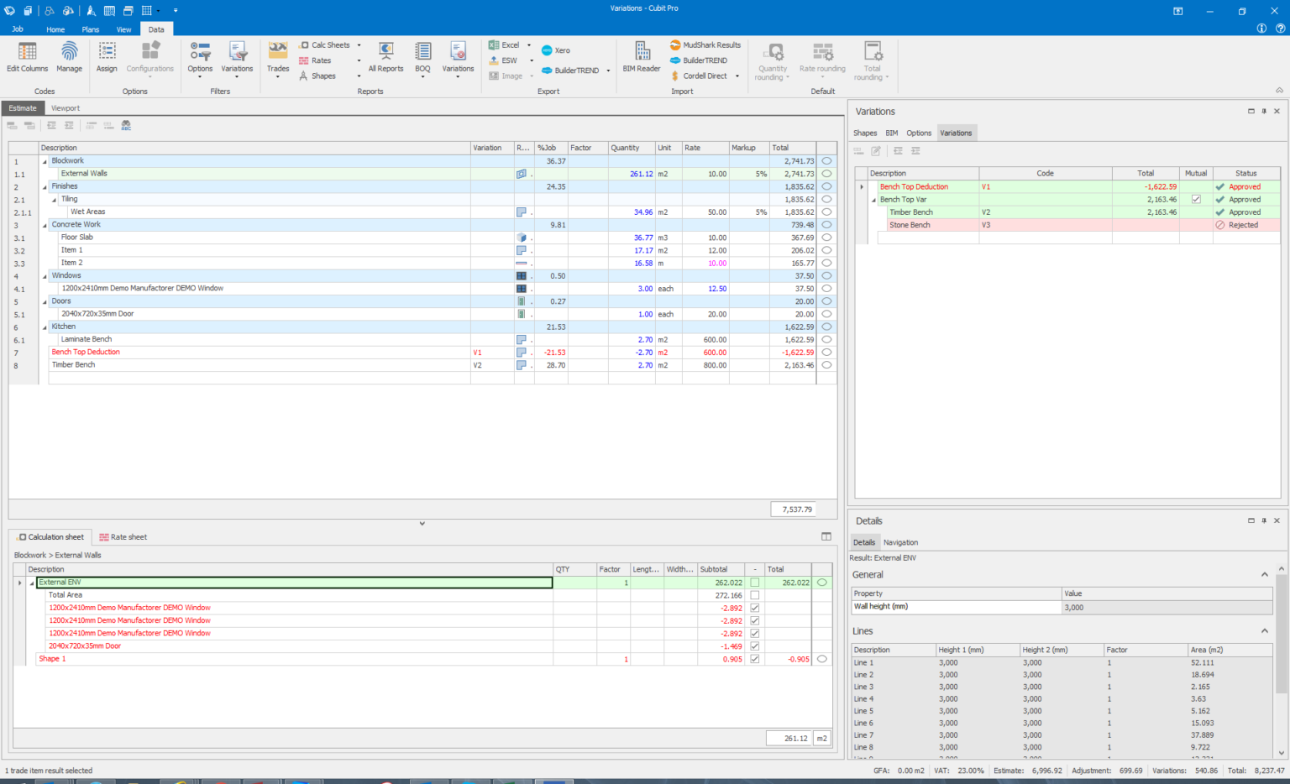
Task: Collapse the Kitchen group in the estimate
Action: click(44, 327)
